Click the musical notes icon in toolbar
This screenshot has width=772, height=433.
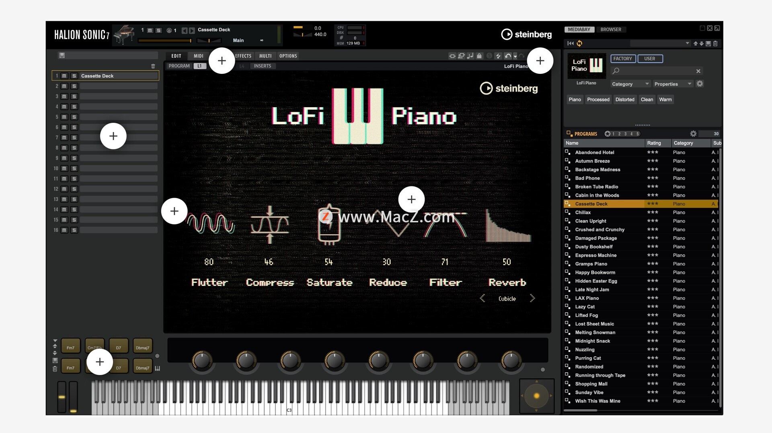[470, 56]
